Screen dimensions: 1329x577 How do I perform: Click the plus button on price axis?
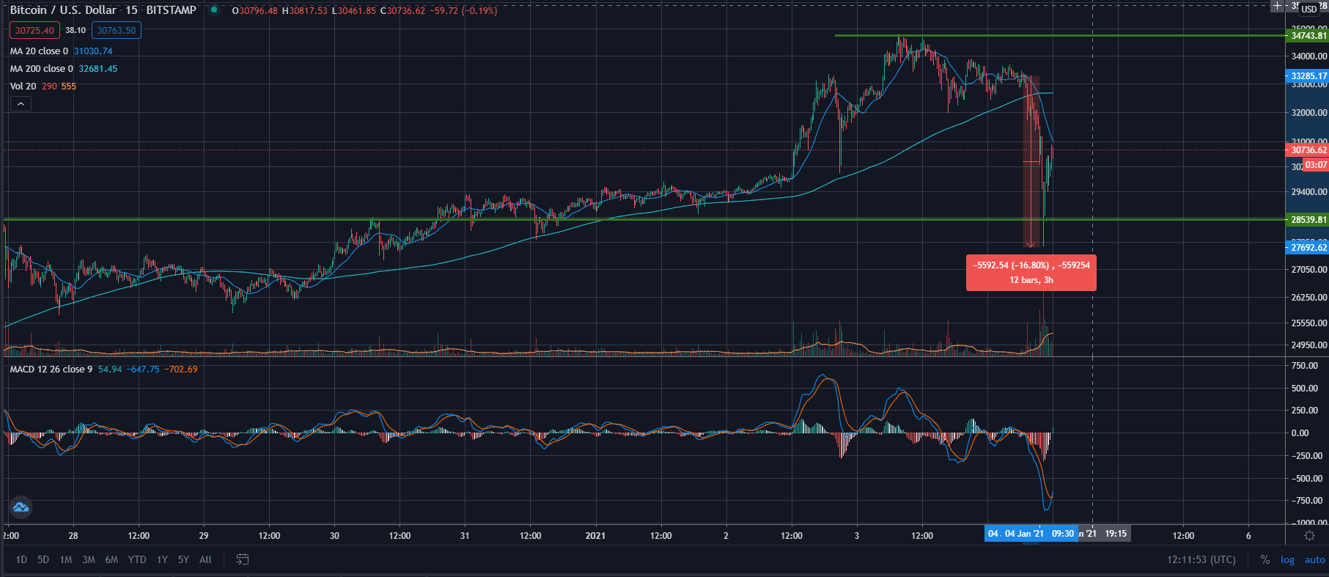point(1277,6)
